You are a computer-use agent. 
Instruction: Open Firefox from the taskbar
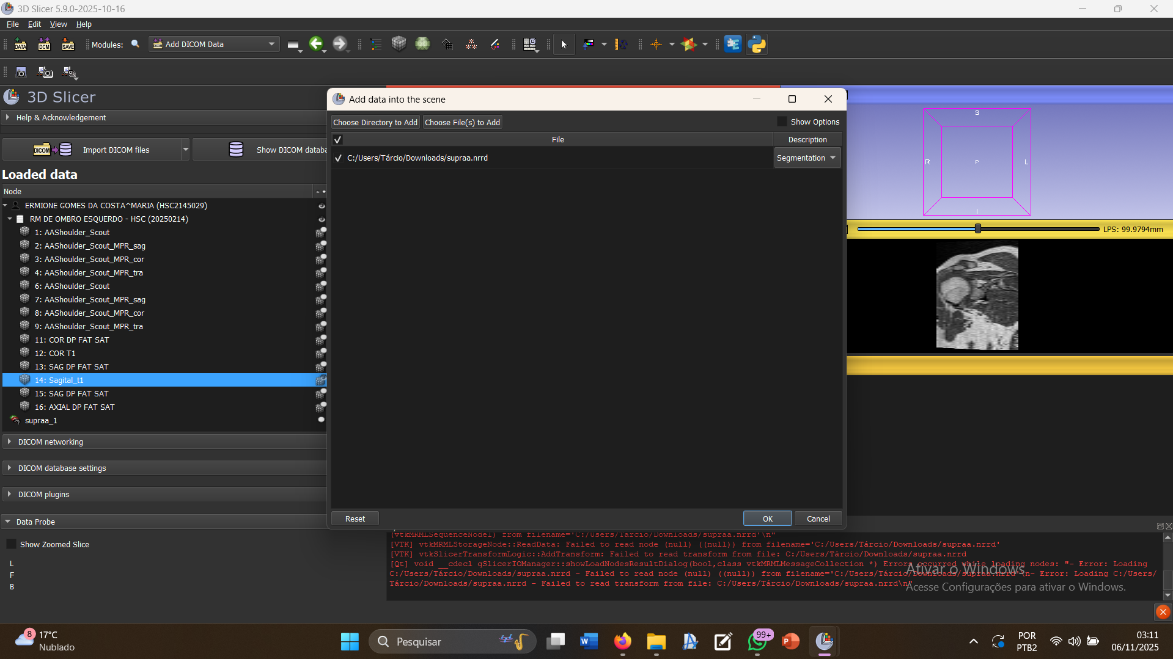pyautogui.click(x=622, y=641)
